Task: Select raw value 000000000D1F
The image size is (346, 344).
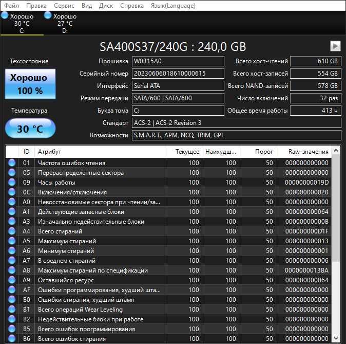Action: tap(306, 231)
